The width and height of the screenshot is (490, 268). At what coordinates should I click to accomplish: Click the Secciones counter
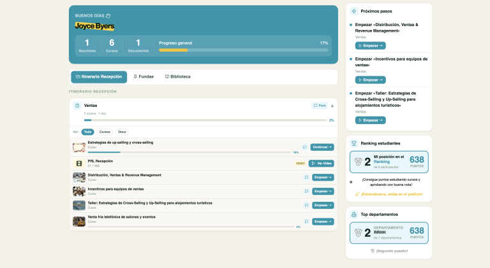pyautogui.click(x=87, y=45)
